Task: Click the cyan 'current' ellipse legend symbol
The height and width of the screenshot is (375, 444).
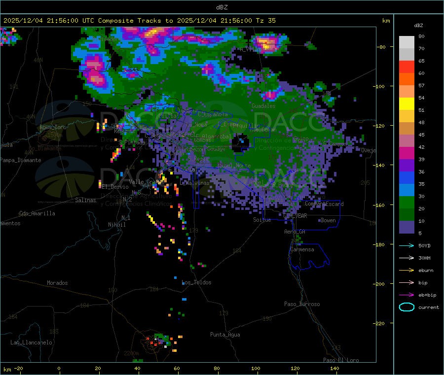Action: (x=407, y=307)
